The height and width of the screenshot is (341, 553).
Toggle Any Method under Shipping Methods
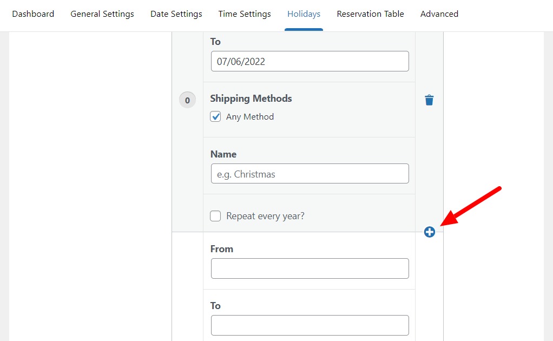coord(215,116)
